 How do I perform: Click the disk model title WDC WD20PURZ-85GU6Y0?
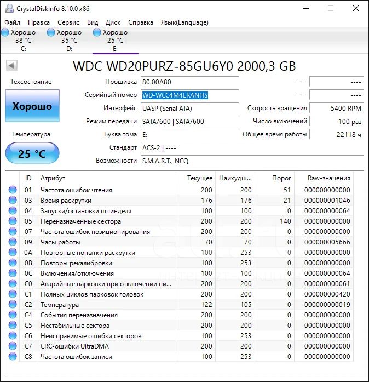coord(184,66)
